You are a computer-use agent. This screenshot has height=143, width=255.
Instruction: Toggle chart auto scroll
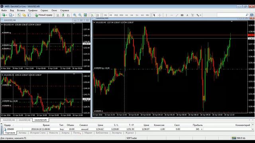click(92, 15)
